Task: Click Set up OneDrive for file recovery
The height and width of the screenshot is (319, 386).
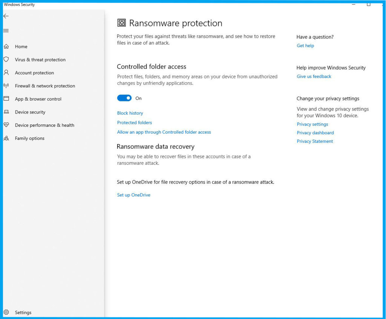Action: coord(133,195)
